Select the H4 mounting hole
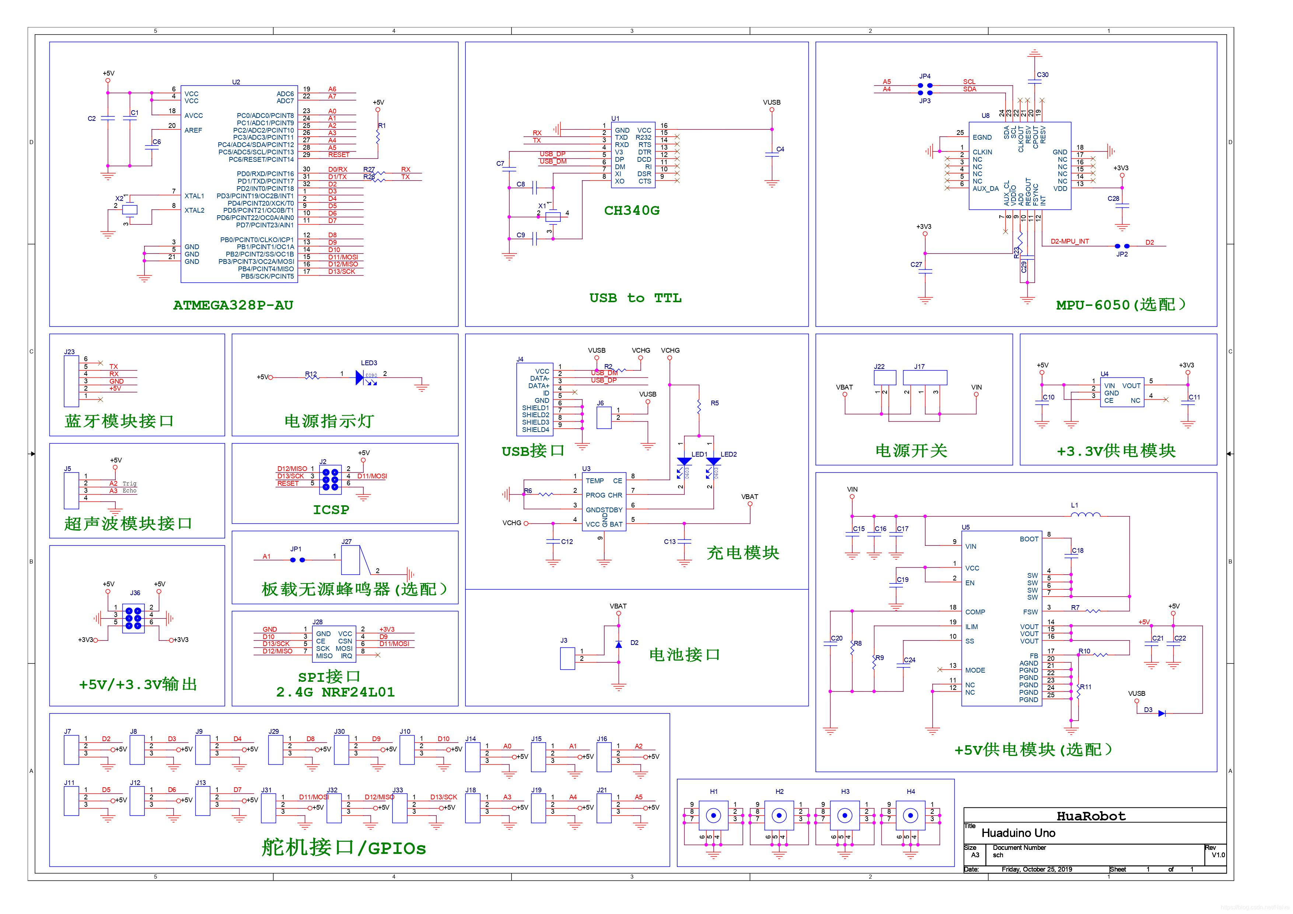 911,815
